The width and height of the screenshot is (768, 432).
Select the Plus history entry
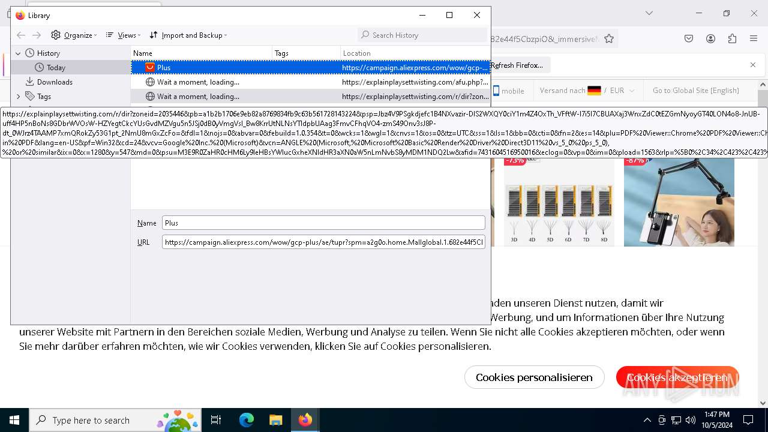pos(311,68)
